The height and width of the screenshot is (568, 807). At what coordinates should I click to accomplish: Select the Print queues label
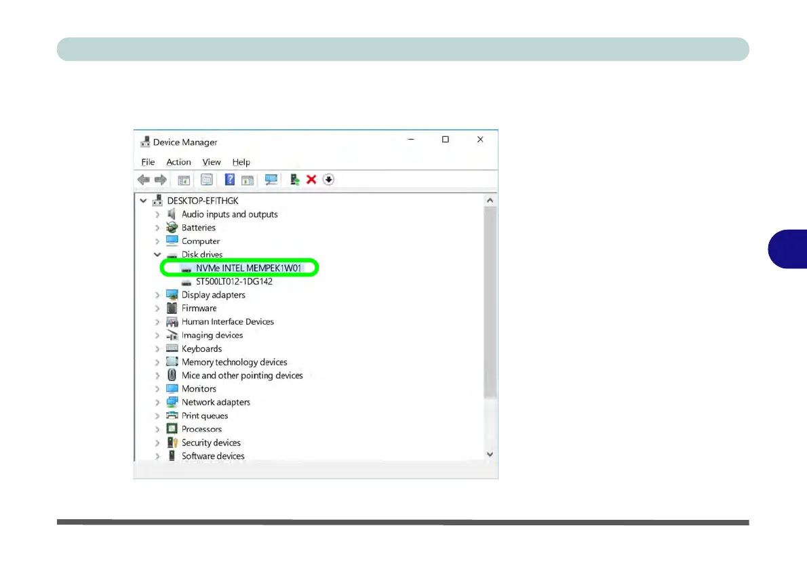(204, 415)
